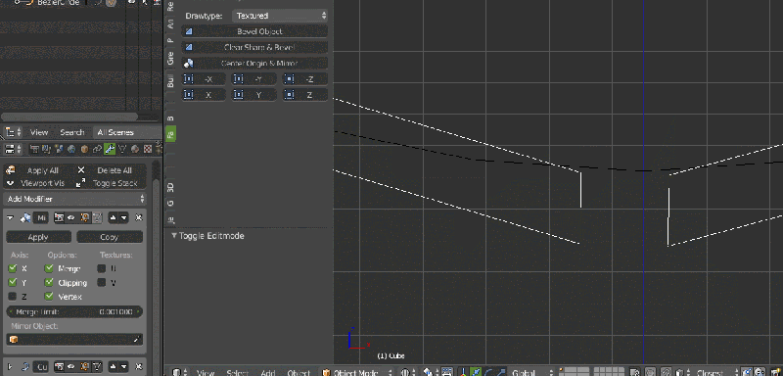Switch to the Gre tool shelf tab
Viewport: 783px width, 376px height.
[x=170, y=59]
